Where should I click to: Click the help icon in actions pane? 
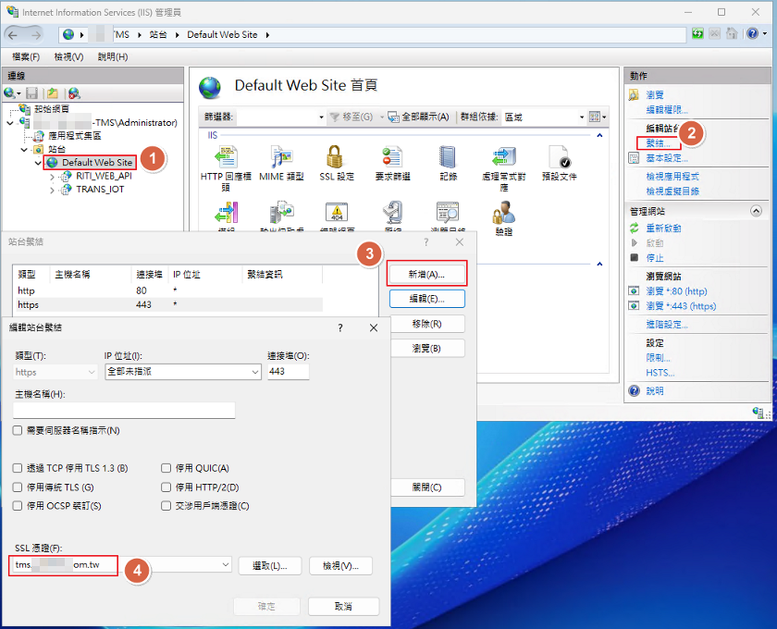click(x=635, y=390)
